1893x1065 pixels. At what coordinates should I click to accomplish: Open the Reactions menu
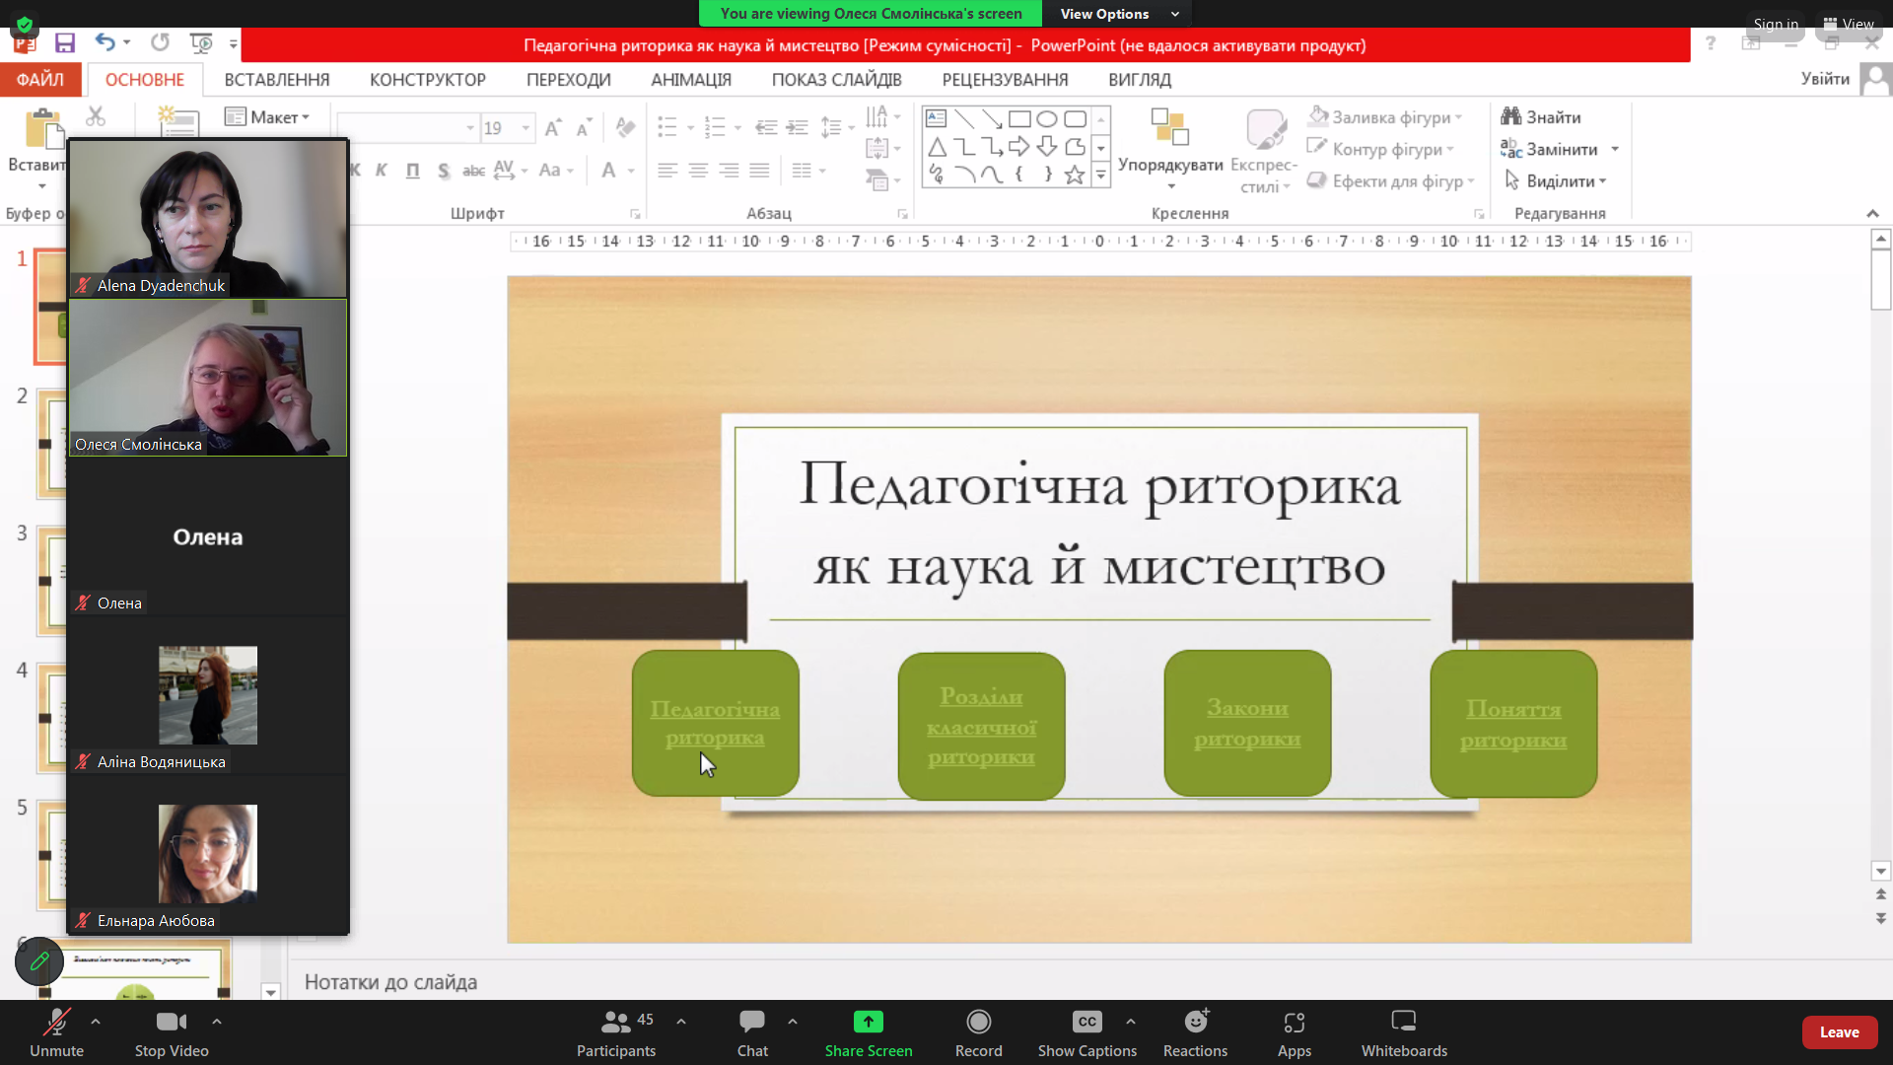tap(1195, 1031)
